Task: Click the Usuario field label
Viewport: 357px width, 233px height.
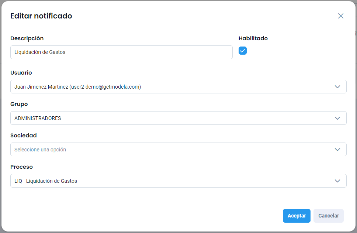Action: point(21,73)
